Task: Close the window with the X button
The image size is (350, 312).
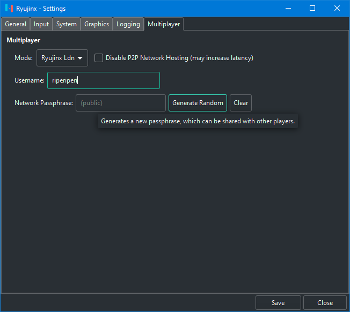Action: coord(337,9)
